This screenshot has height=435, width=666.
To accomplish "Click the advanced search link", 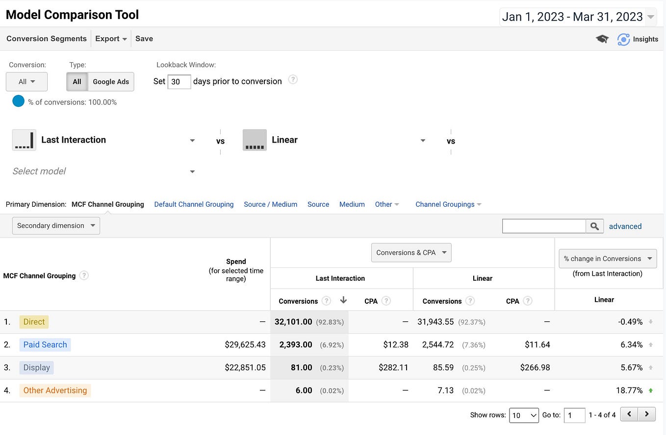I will pyautogui.click(x=625, y=226).
